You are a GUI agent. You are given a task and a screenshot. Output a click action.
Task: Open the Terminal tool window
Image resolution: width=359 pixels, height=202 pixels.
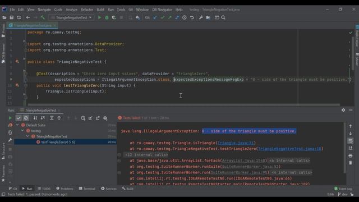[x=87, y=189]
